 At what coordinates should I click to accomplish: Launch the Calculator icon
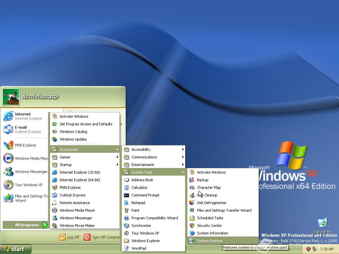click(126, 188)
